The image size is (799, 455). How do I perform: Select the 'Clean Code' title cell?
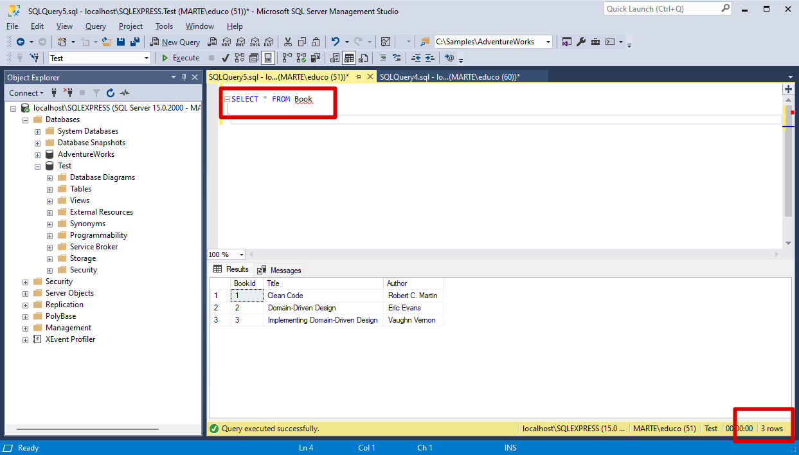click(x=323, y=296)
